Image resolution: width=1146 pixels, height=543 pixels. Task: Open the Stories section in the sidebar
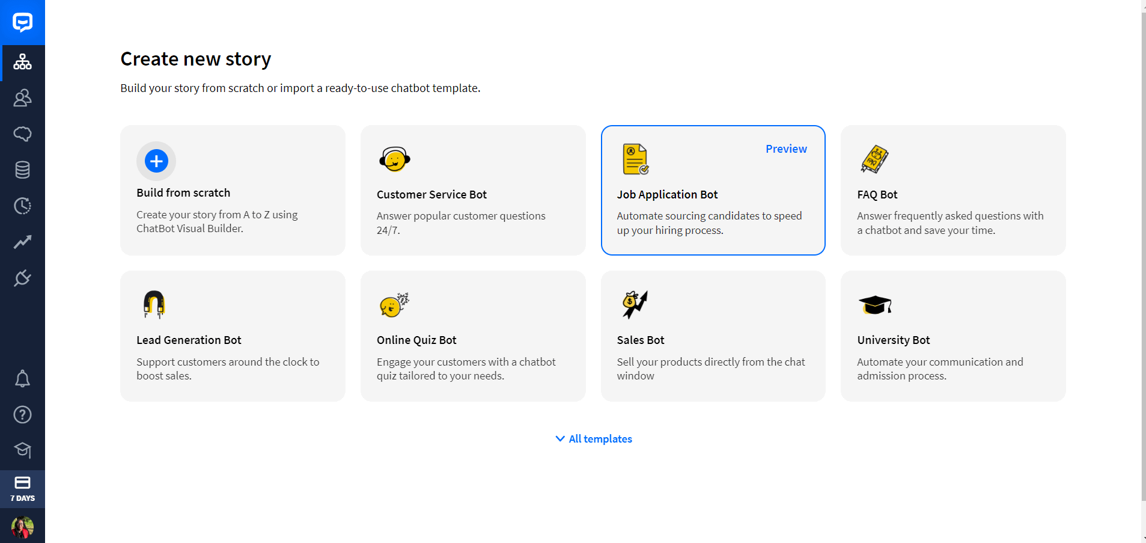pyautogui.click(x=23, y=62)
